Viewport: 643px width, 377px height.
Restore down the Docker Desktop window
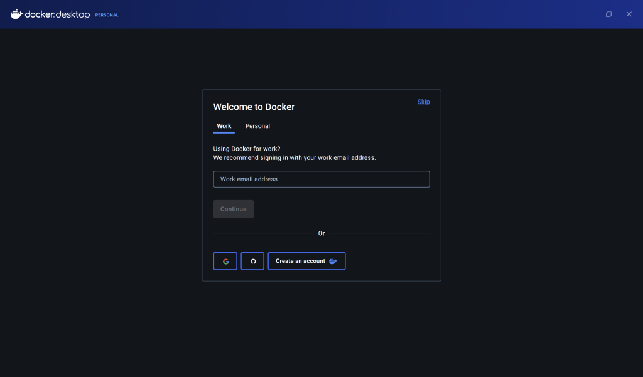click(608, 14)
